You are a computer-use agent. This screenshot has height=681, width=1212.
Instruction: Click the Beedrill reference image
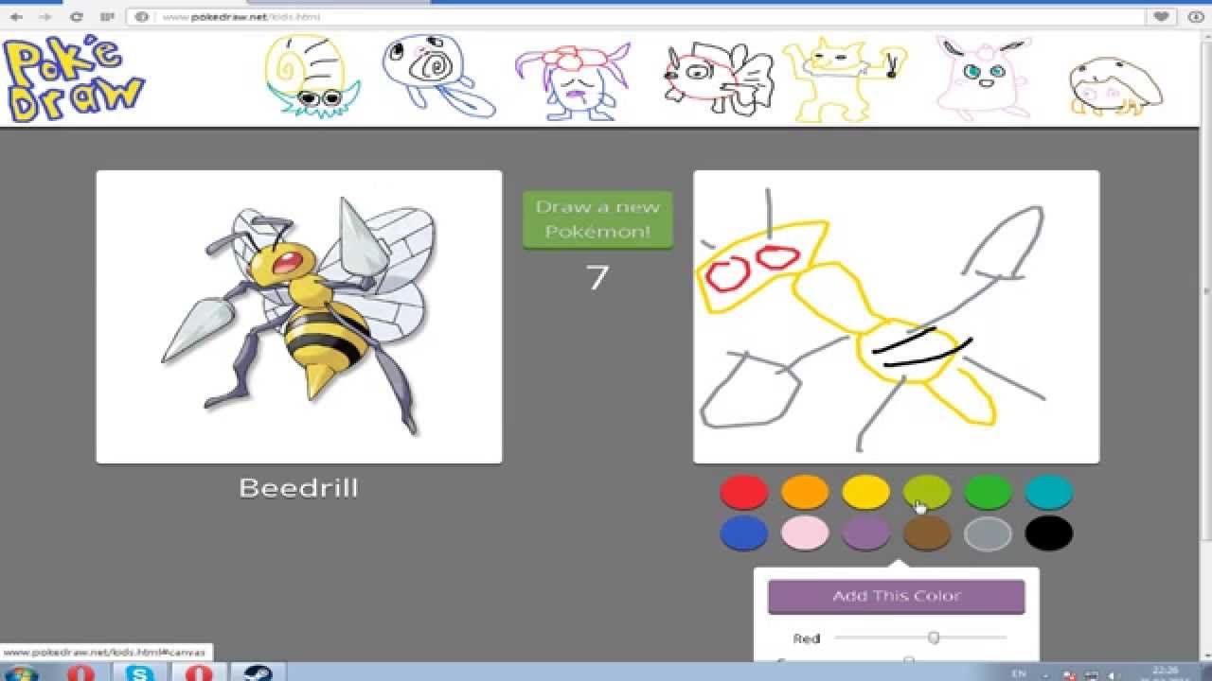click(x=299, y=317)
